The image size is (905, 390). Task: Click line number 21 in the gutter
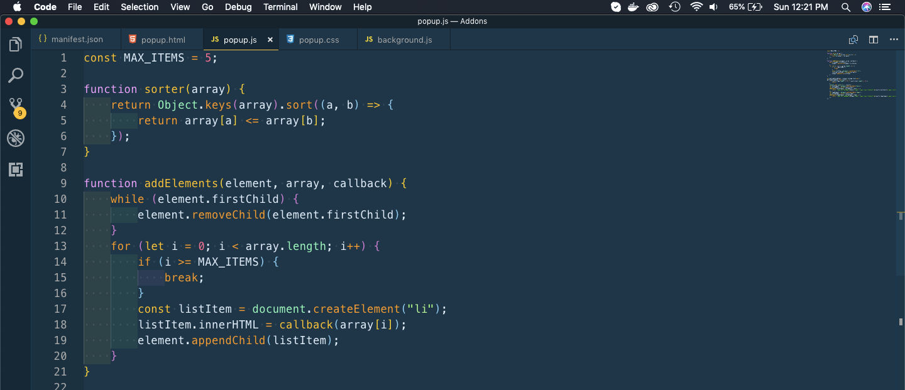click(60, 372)
